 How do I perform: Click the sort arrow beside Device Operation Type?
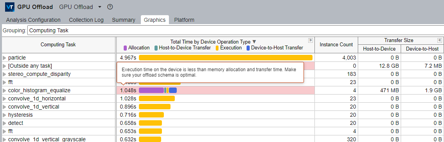254,42
